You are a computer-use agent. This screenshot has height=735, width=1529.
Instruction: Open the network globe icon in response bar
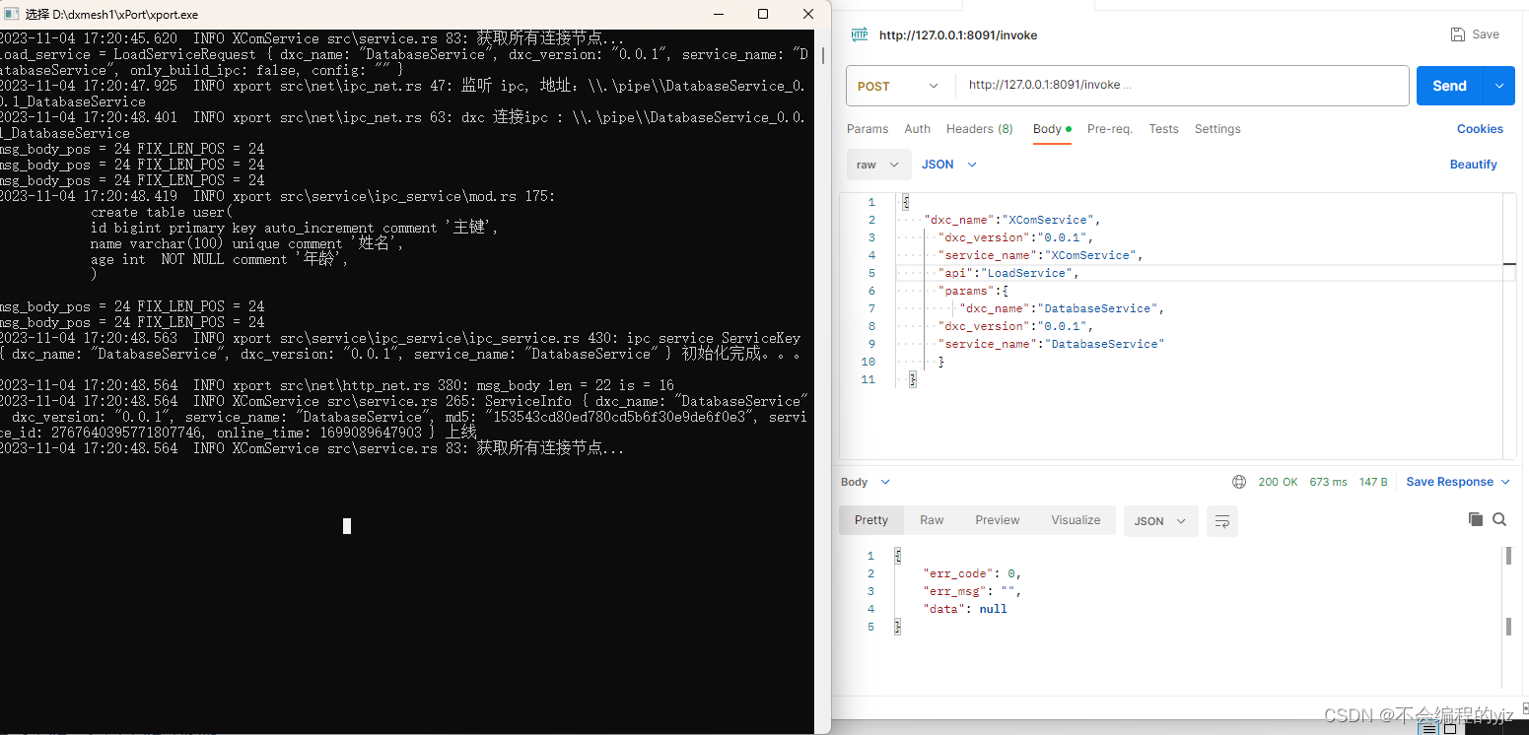[1239, 482]
